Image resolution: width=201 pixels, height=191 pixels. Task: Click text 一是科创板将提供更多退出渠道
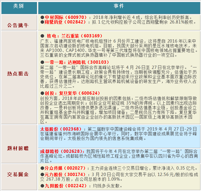click(x=85, y=108)
